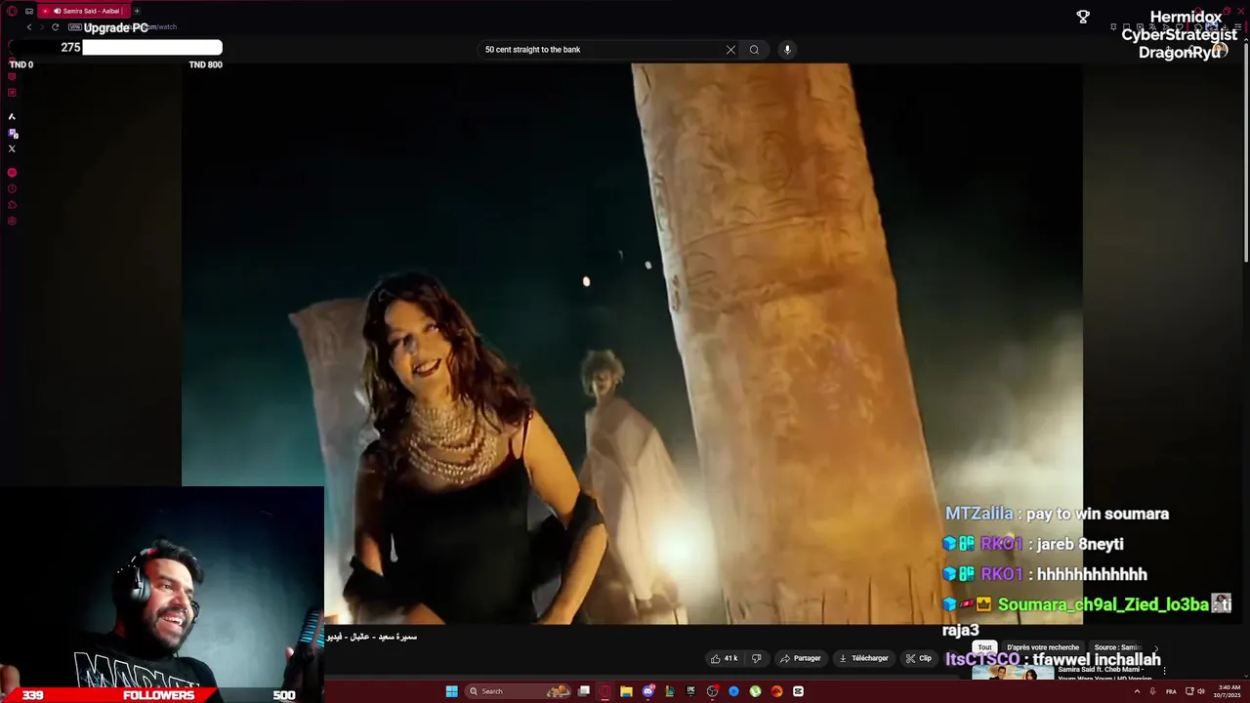Select the Source : Samira chip

1117,647
